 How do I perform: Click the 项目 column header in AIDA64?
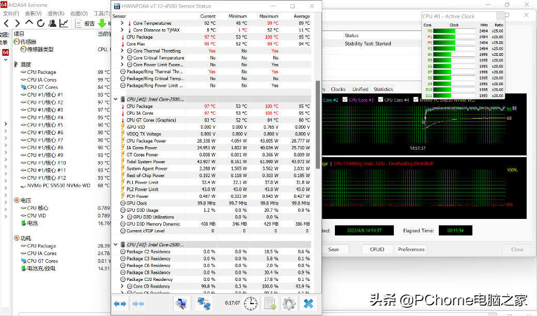point(19,34)
